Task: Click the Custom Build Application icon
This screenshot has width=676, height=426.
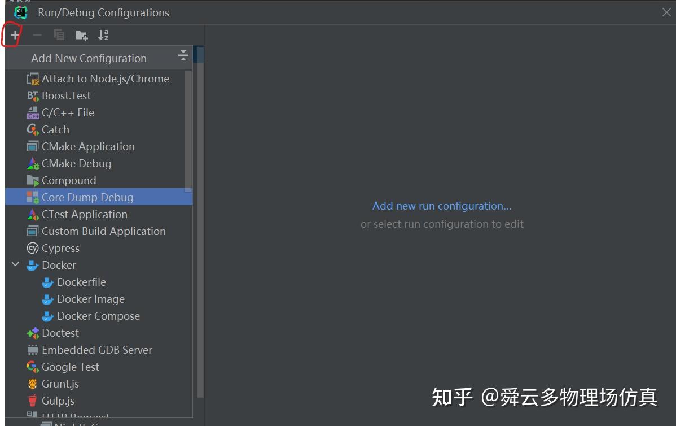Action: (x=33, y=231)
